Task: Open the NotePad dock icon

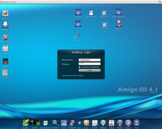Action: pyautogui.click(x=26, y=123)
